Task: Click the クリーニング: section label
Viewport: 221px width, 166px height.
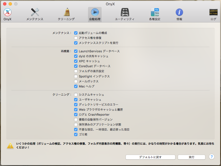Action: tap(62, 95)
